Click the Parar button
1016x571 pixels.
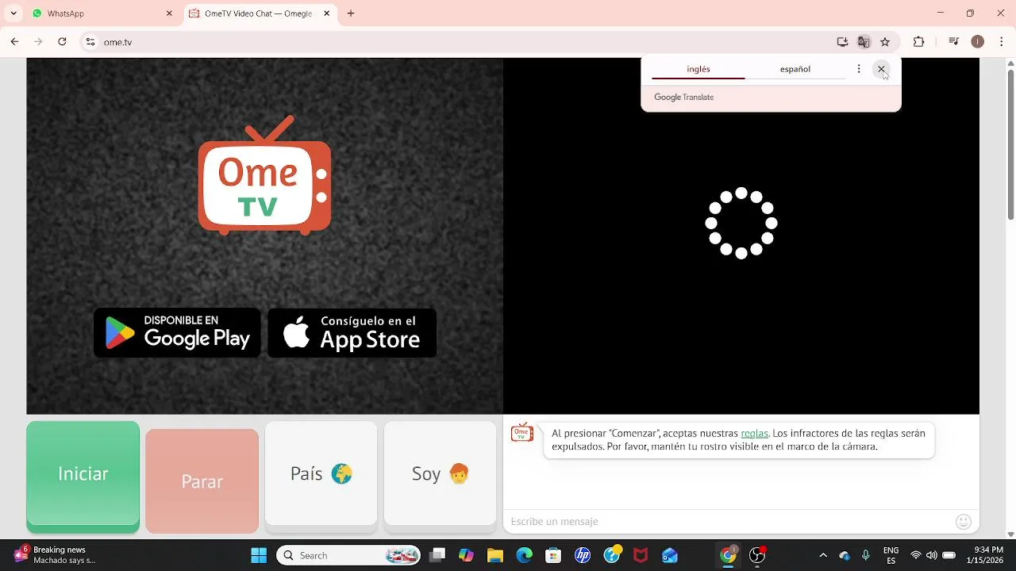pos(202,481)
